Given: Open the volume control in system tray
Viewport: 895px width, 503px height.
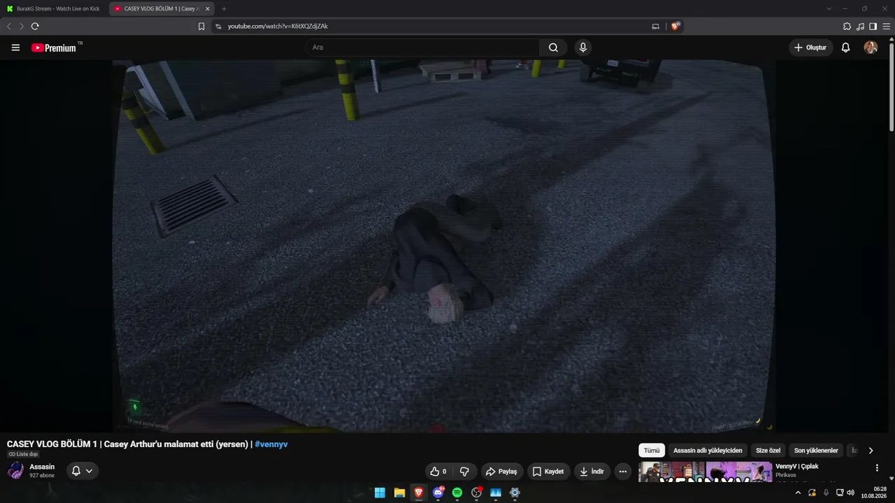Looking at the screenshot, I should pyautogui.click(x=851, y=493).
